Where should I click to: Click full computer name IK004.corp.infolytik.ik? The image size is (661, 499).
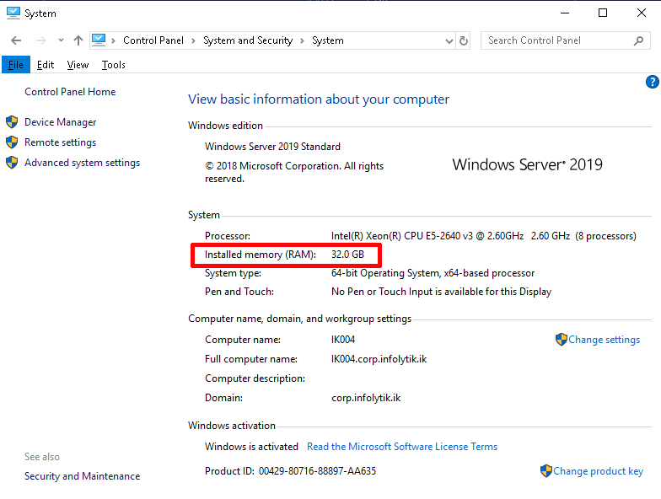pyautogui.click(x=379, y=359)
